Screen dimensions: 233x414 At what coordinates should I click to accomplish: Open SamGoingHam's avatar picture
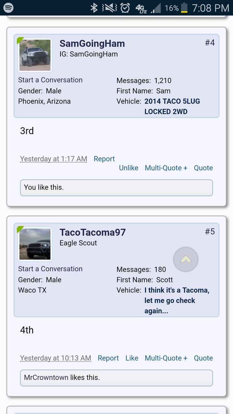(35, 55)
